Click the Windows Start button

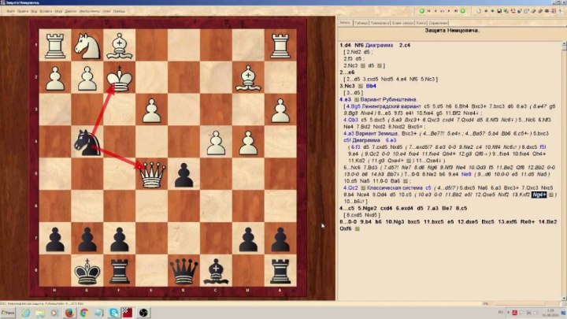8,313
